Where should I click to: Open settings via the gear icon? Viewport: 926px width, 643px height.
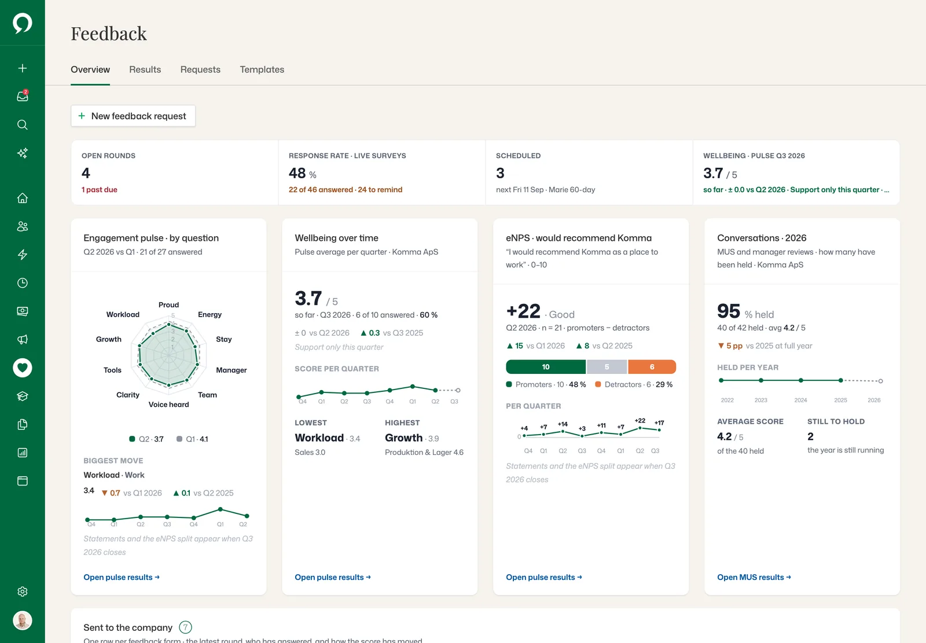click(23, 591)
